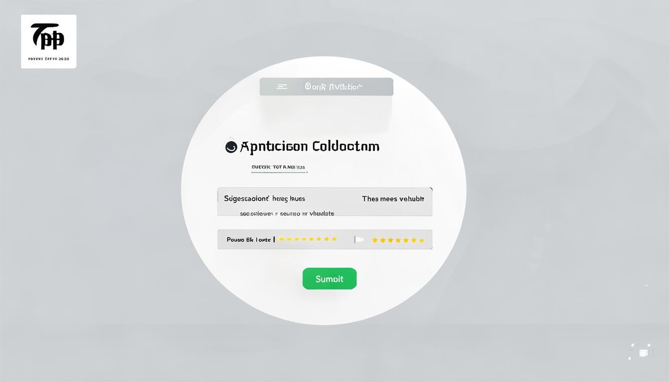The width and height of the screenshot is (669, 382).
Task: Click the underlined link below the heading
Action: point(279,168)
